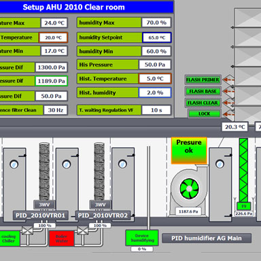
Task: Select the 3WV valve above PID_2010VTR02
Action: point(100,205)
